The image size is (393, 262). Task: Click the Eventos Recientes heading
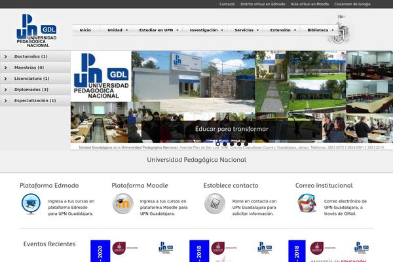point(49,244)
